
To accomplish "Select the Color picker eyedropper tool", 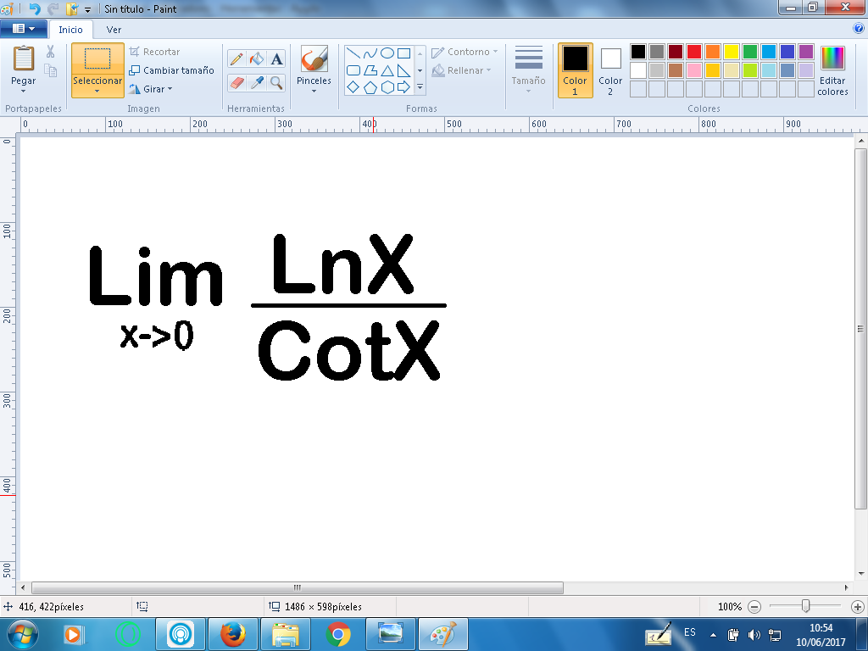I will click(x=257, y=82).
